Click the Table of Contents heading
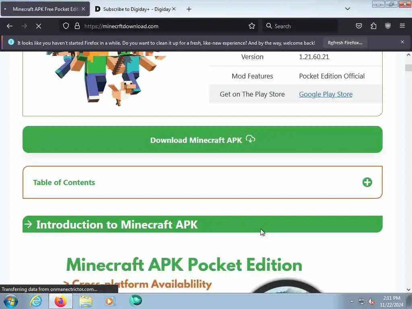The image size is (412, 309). 64,182
